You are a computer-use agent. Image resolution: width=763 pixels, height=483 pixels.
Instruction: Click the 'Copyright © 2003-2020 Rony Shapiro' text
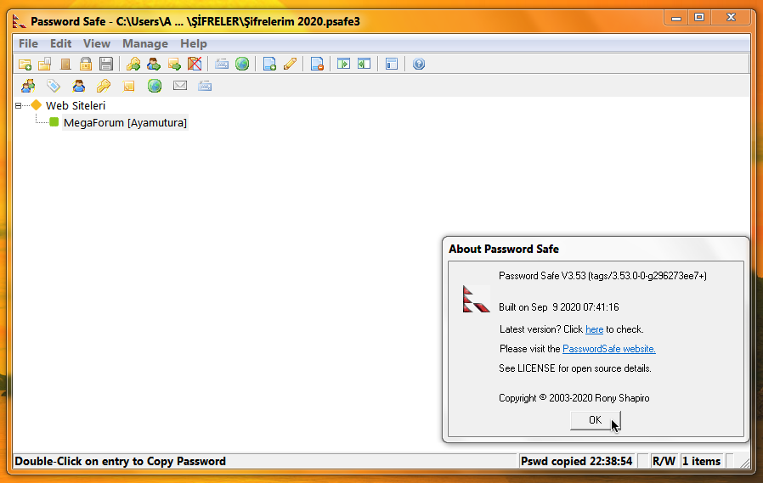(574, 398)
